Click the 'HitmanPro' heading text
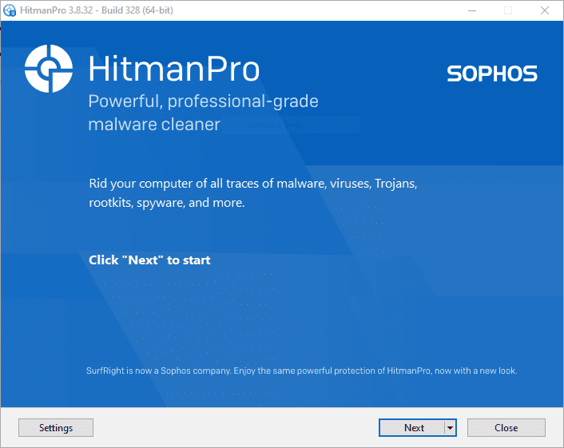 point(173,69)
